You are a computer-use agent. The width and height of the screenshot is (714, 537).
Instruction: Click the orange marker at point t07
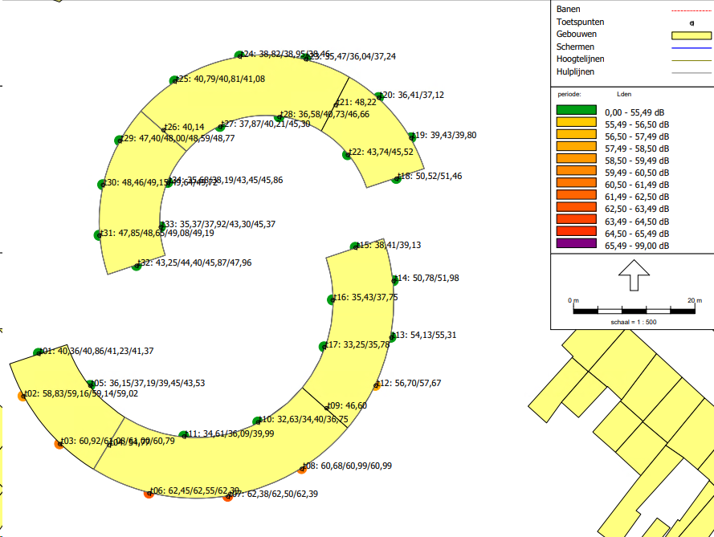point(227,497)
